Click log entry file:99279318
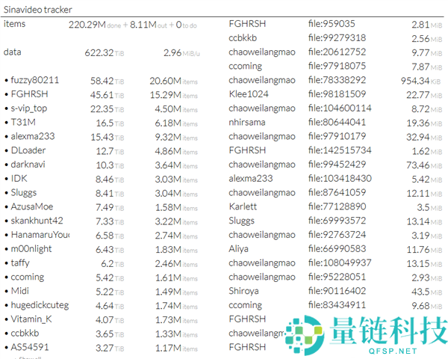This screenshot has height=359, width=448. [x=337, y=38]
